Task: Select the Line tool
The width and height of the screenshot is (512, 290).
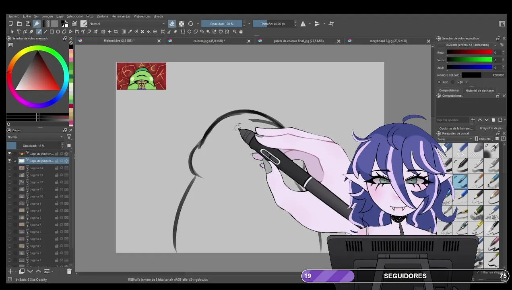Action: 45,31
